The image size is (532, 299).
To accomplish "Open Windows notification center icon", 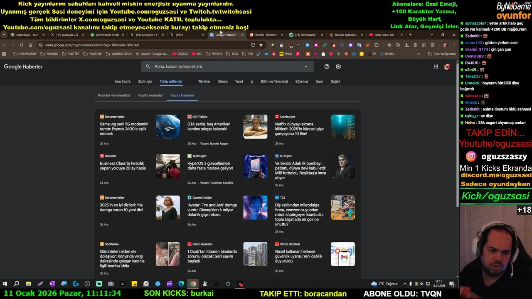I will click(x=452, y=284).
